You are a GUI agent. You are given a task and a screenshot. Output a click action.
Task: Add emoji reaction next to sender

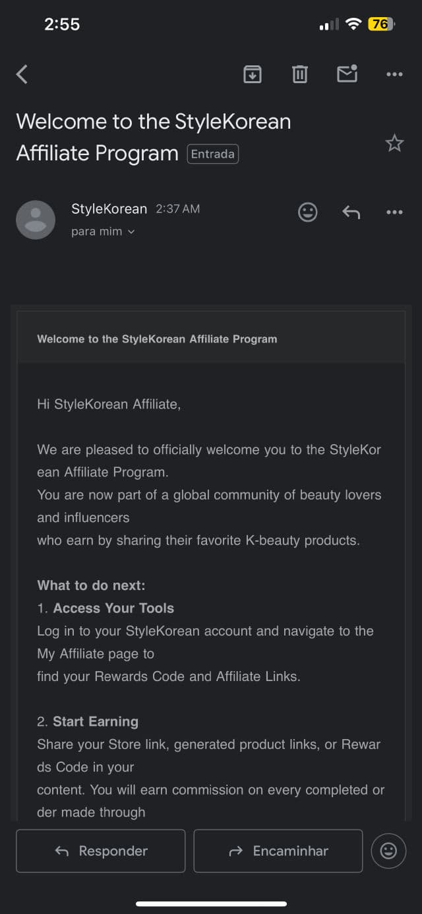[x=308, y=212]
